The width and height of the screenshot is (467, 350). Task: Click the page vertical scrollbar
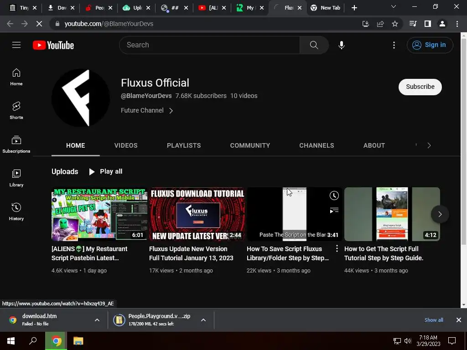[x=463, y=143]
